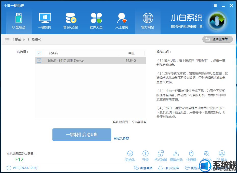Open 微信客服 WeChat support
Image resolution: width=237 pixels, height=173 pixels.
(143, 168)
